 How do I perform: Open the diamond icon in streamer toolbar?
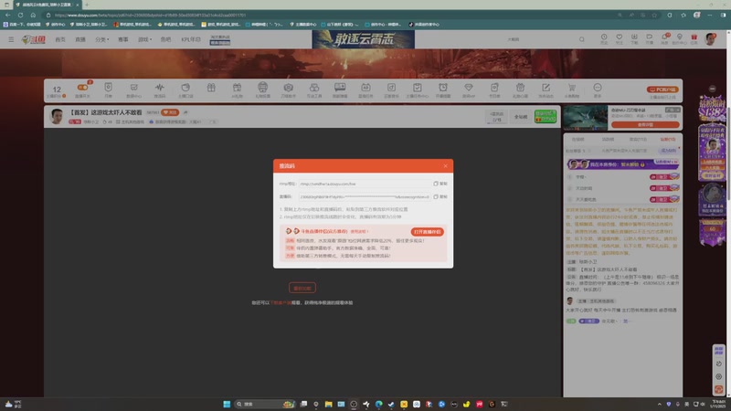(x=469, y=89)
